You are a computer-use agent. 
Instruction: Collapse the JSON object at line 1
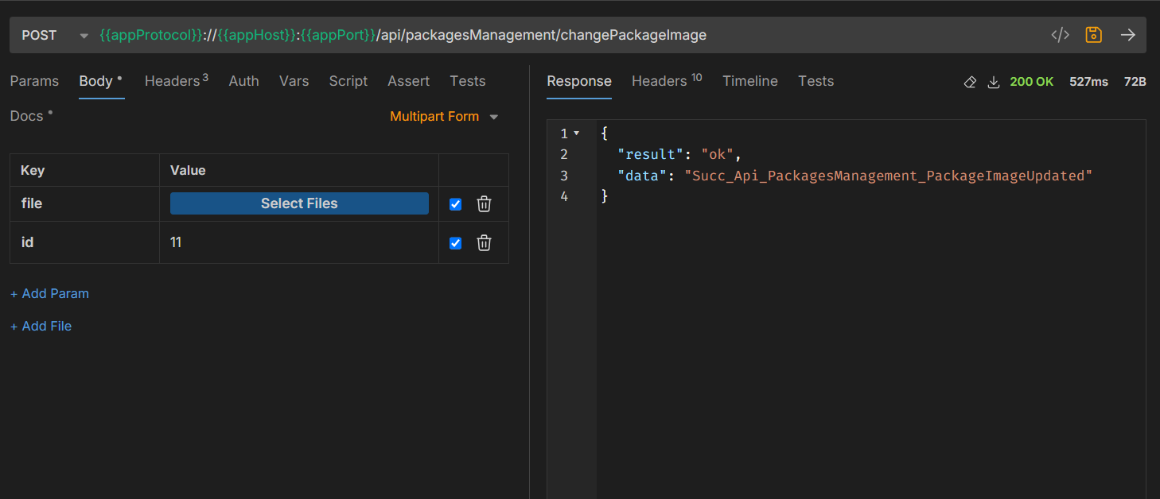577,133
